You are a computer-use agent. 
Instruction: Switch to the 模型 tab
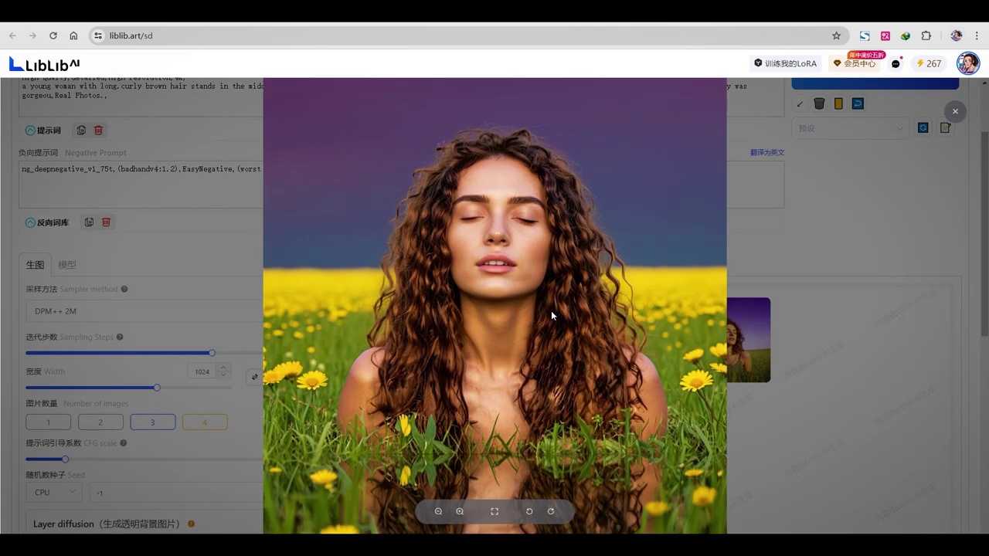67,264
